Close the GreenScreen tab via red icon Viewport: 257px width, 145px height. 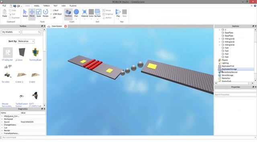pos(65,26)
